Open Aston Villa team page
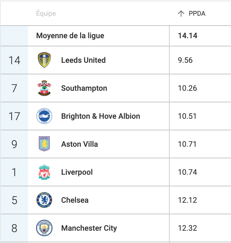The height and width of the screenshot is (243, 231). coord(79,144)
